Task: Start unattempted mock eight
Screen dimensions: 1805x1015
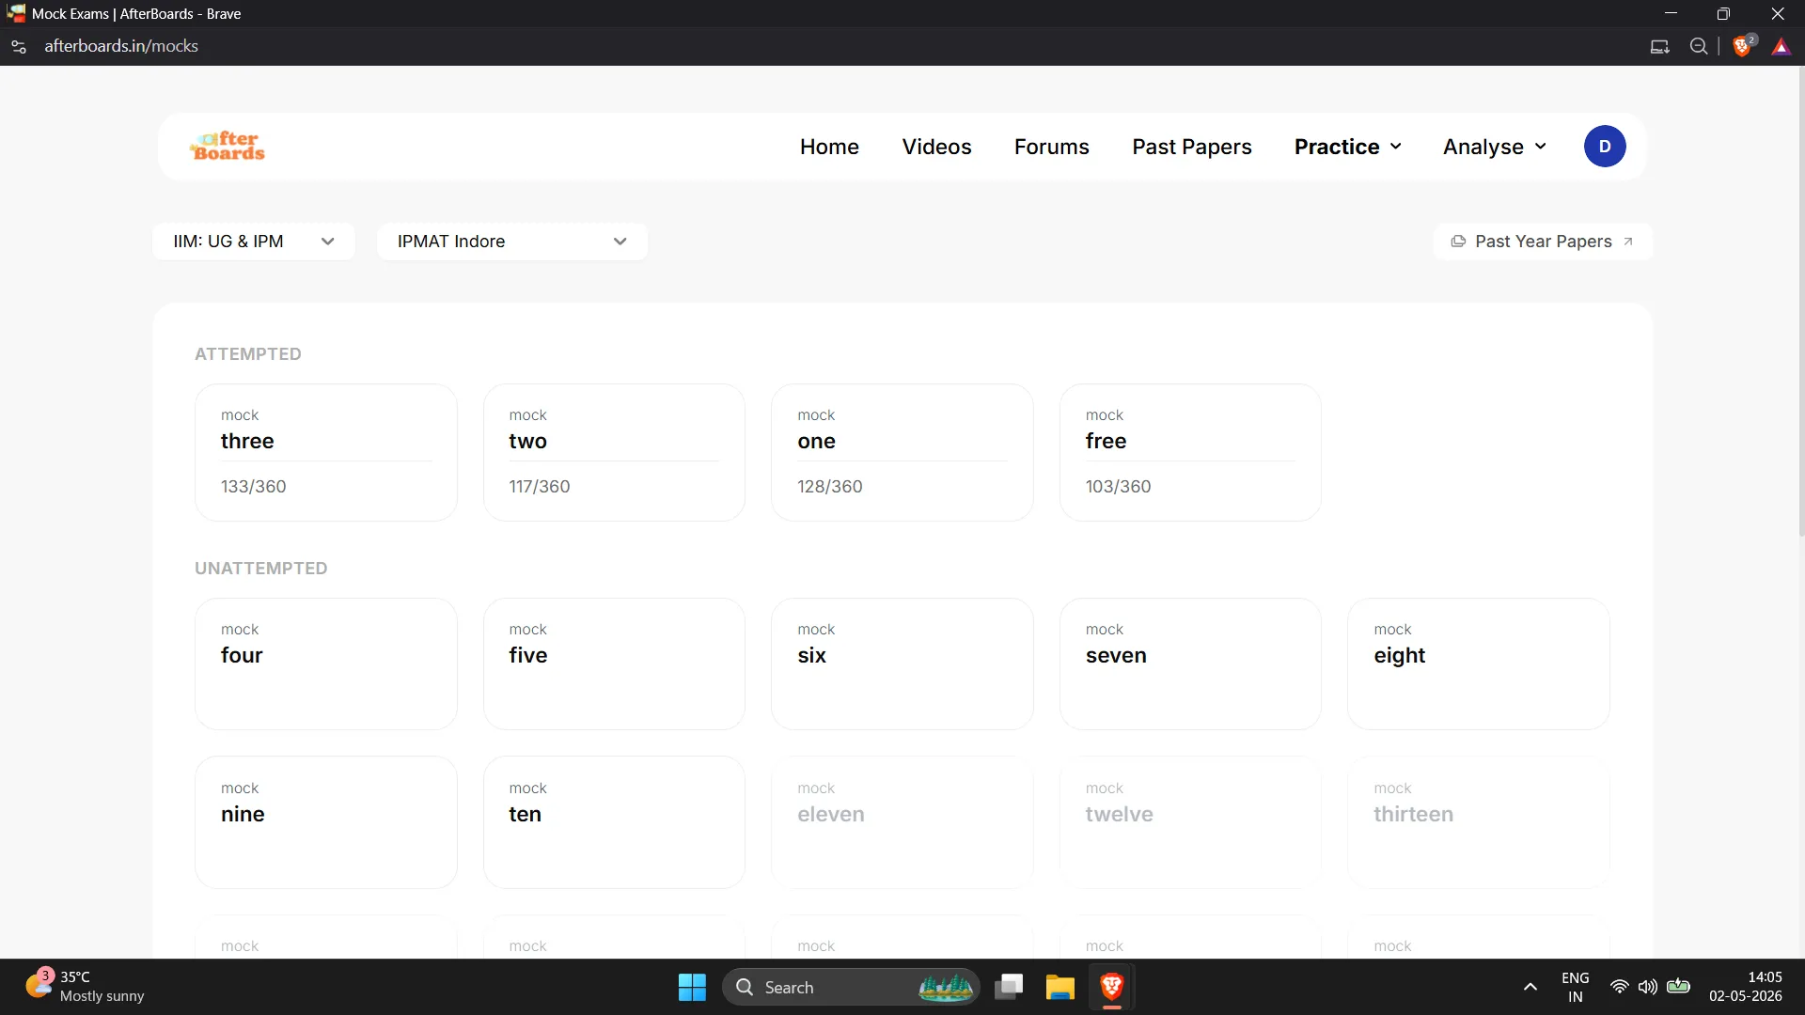Action: coord(1479,664)
